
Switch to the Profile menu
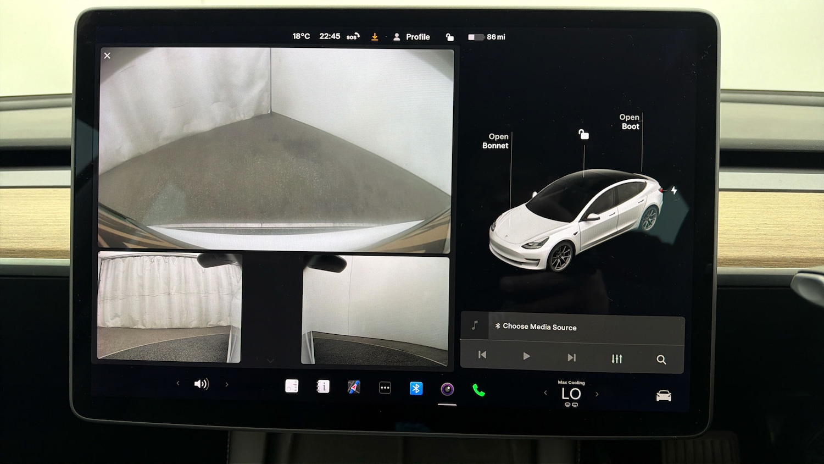point(412,36)
